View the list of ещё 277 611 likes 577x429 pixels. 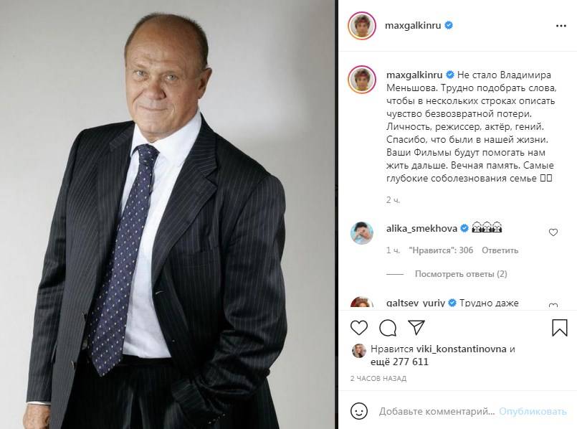point(399,362)
